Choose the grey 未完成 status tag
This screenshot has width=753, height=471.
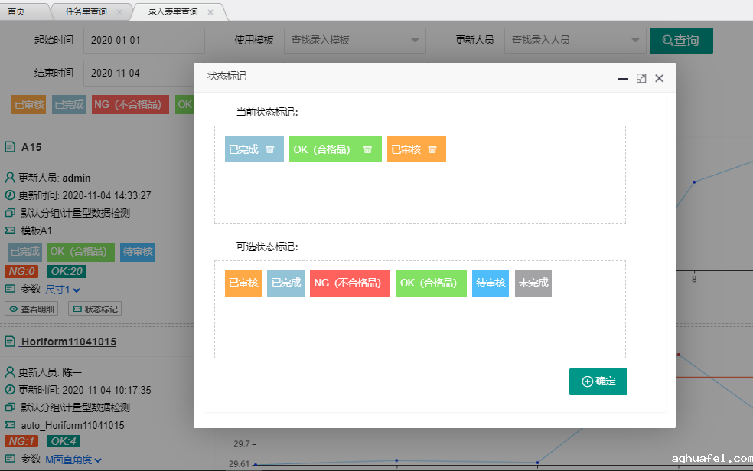coord(533,283)
